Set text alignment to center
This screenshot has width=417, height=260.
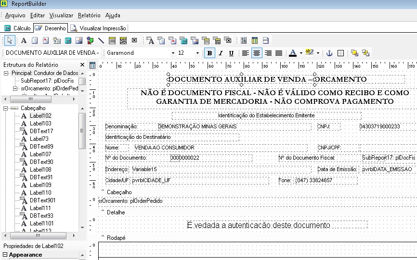tap(256, 53)
